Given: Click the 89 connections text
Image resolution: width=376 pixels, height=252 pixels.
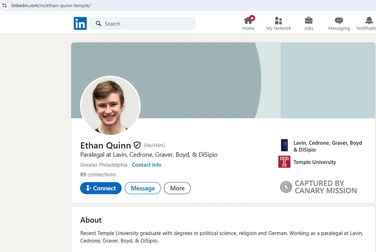Looking at the screenshot, I should click(98, 175).
